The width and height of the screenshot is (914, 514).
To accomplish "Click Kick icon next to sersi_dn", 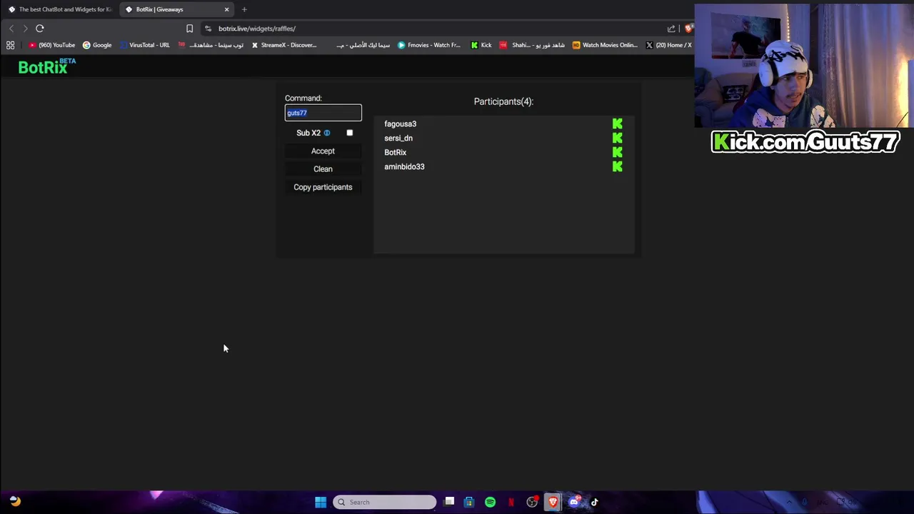I will [x=617, y=138].
